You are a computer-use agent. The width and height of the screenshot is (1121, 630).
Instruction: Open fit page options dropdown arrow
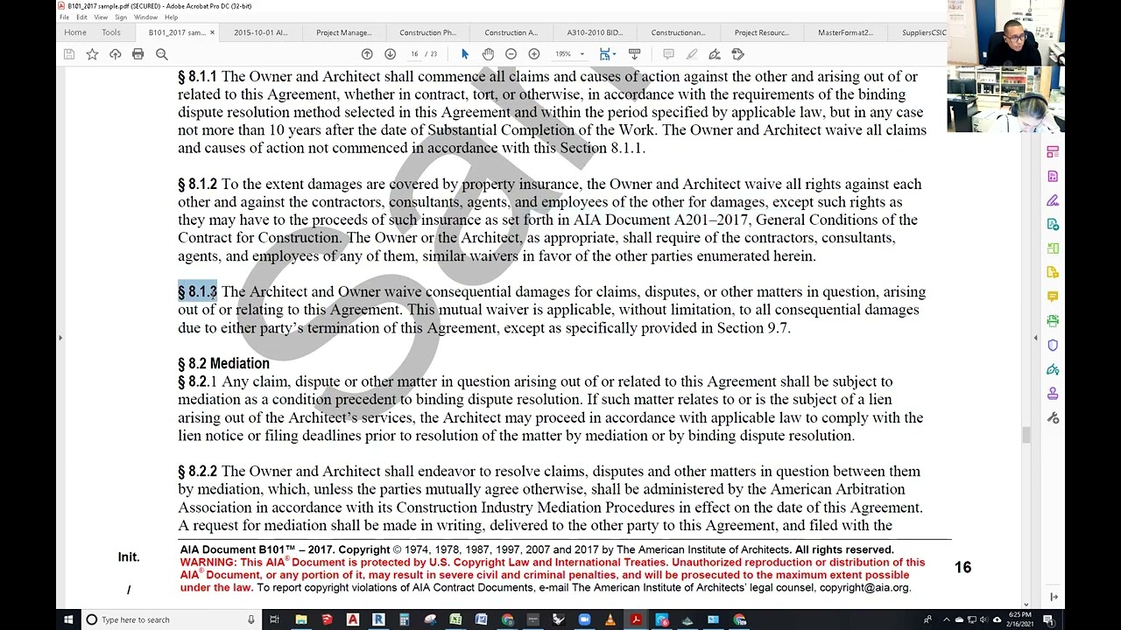615,54
